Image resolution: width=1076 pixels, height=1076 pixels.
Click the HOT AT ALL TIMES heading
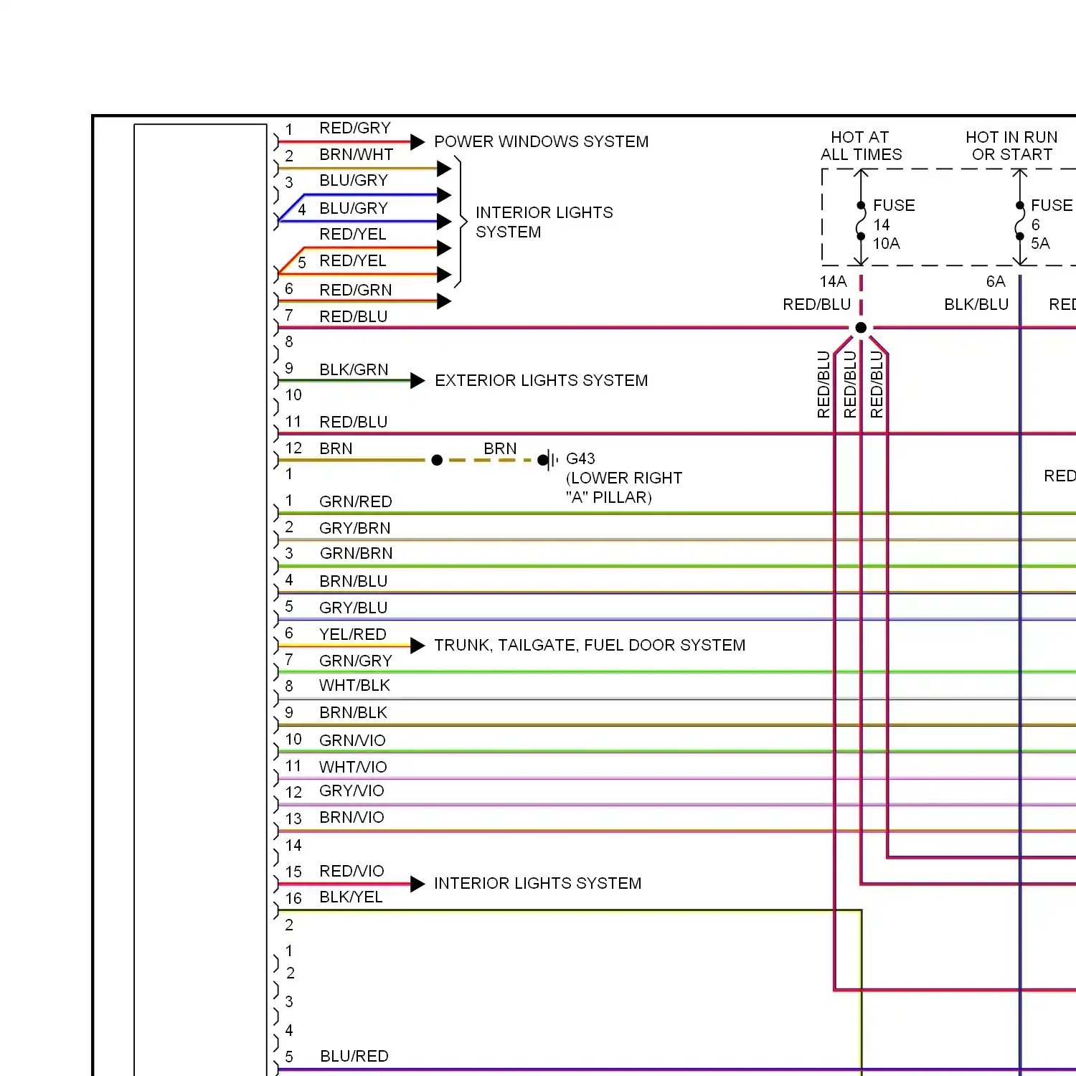click(861, 146)
